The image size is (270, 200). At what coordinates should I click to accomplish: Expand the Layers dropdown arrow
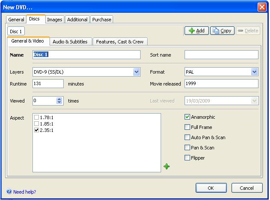[137, 72]
